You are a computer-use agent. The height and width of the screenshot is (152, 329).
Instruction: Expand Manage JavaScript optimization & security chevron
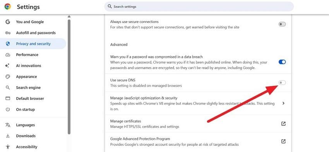283,103
